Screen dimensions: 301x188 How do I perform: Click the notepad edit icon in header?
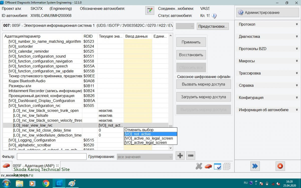click(149, 11)
